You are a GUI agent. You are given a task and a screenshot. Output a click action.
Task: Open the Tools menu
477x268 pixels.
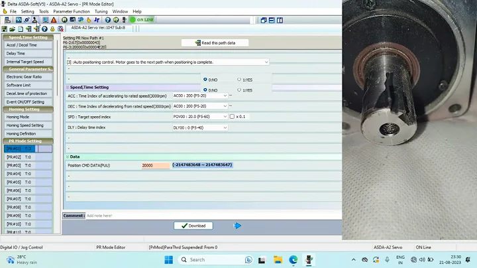[x=44, y=11]
